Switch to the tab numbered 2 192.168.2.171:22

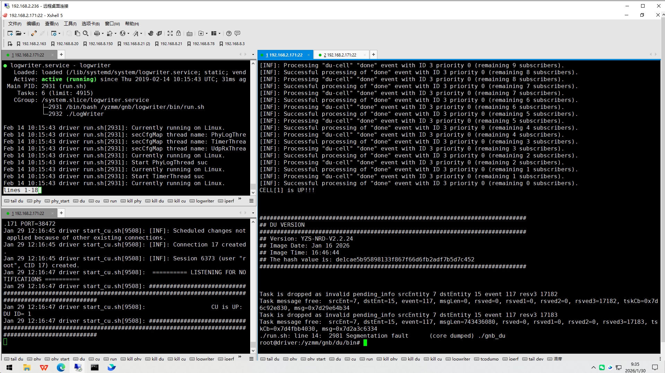click(341, 55)
